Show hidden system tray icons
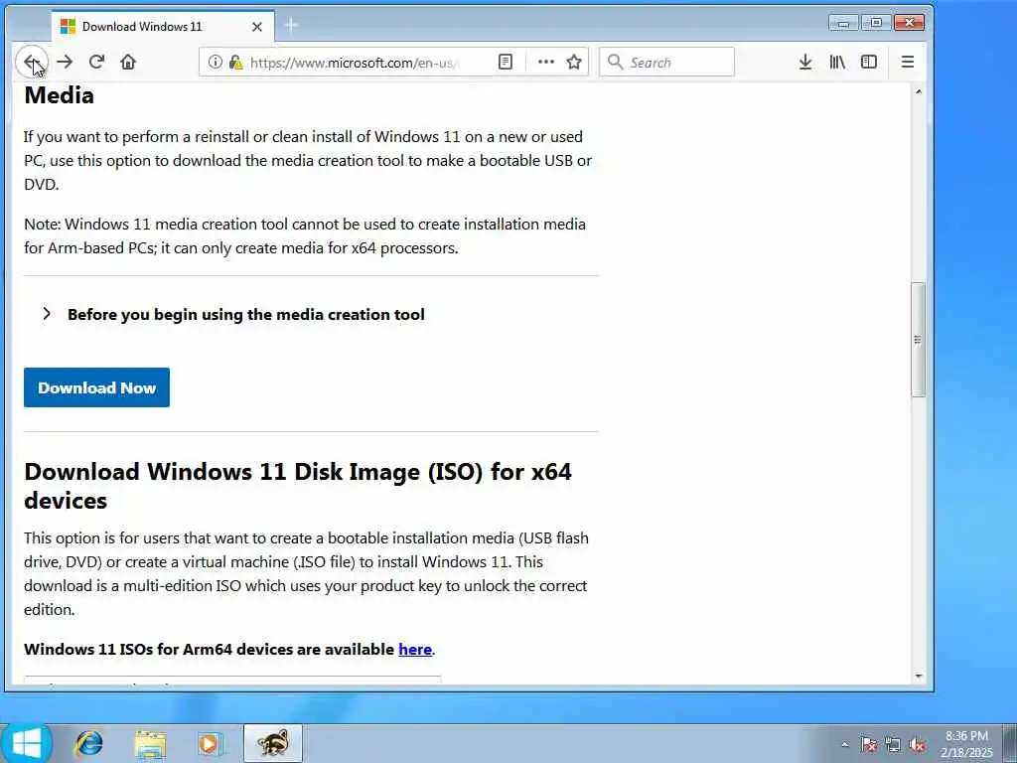This screenshot has height=763, width=1017. point(844,744)
